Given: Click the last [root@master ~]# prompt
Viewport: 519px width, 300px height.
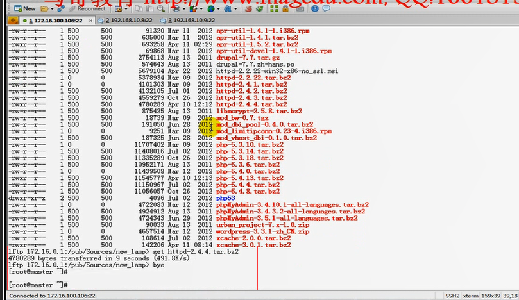Looking at the screenshot, I should (38, 285).
